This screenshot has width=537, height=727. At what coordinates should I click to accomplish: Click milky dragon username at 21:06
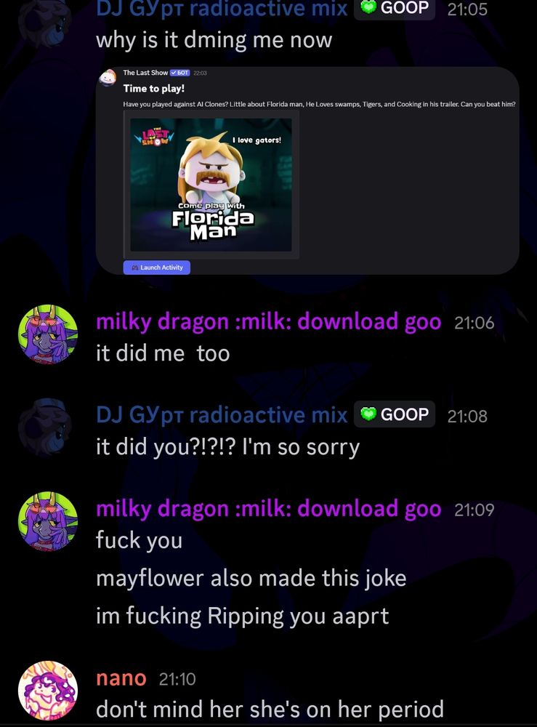coord(269,321)
